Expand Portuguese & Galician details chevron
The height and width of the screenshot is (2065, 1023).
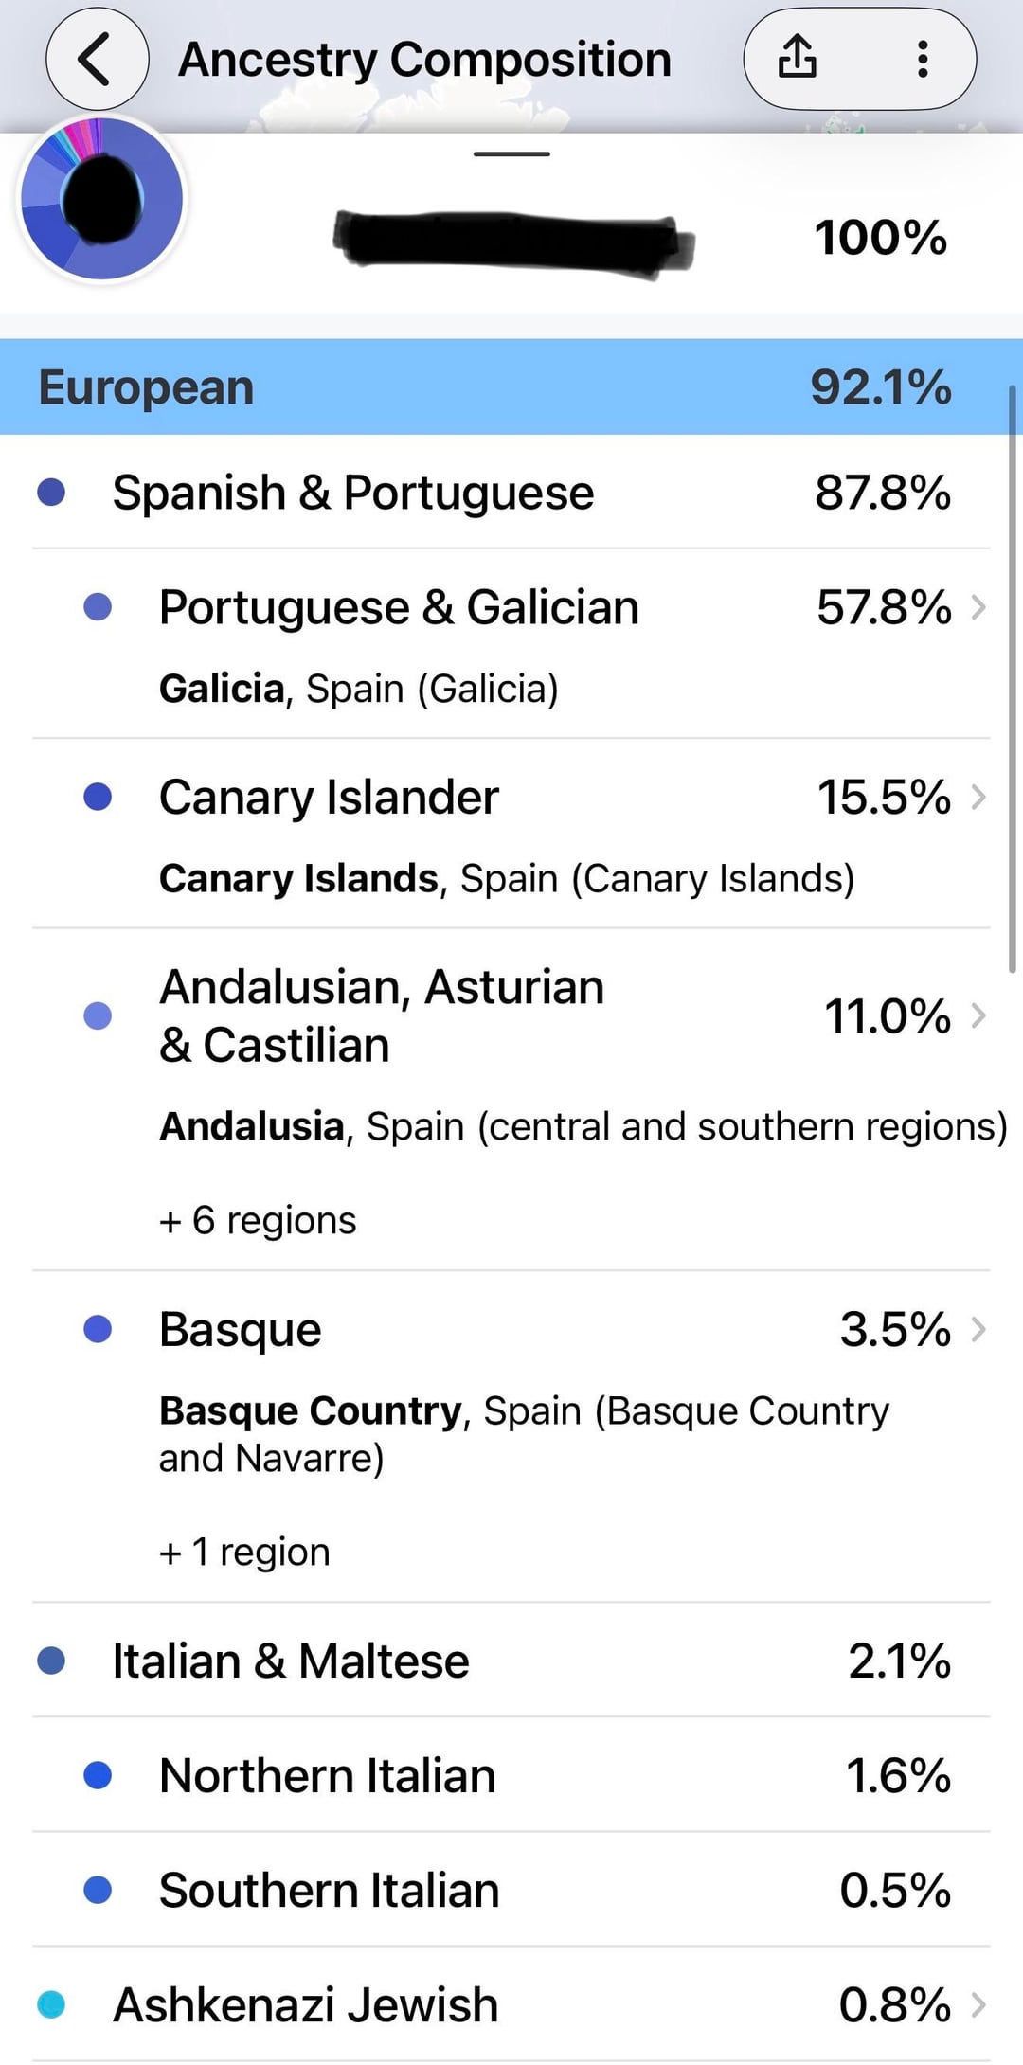(979, 607)
